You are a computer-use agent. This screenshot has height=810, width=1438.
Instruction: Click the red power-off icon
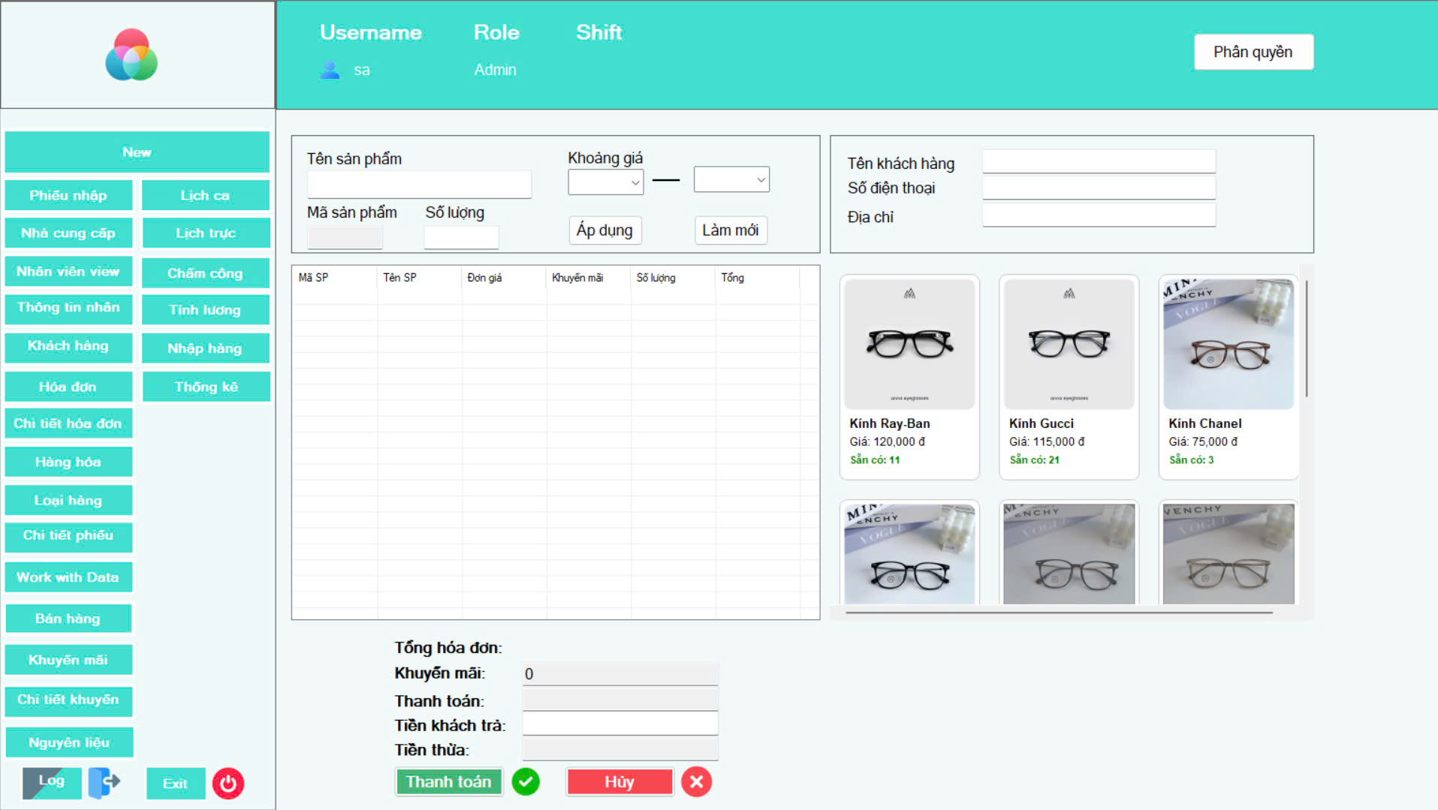click(x=228, y=783)
